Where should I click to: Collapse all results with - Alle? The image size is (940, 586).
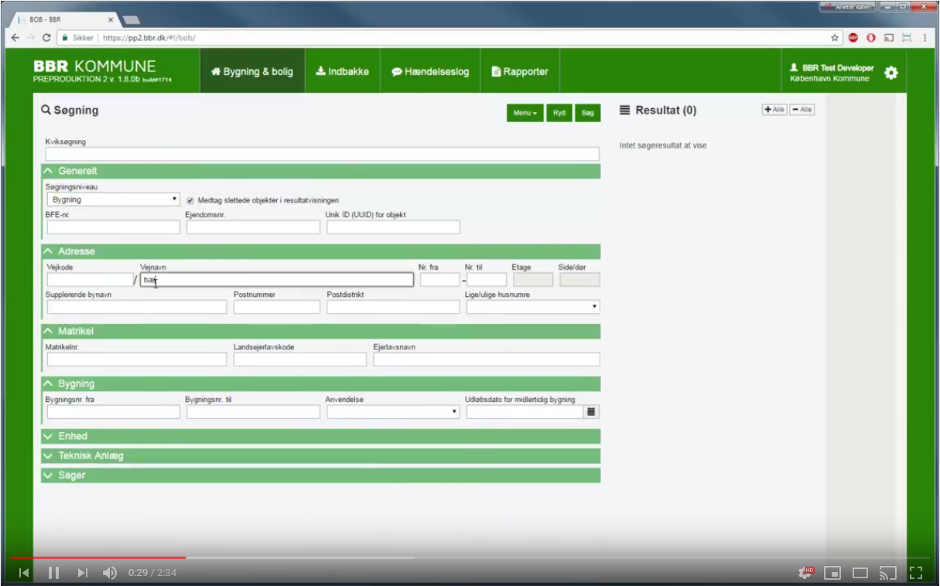pos(802,110)
